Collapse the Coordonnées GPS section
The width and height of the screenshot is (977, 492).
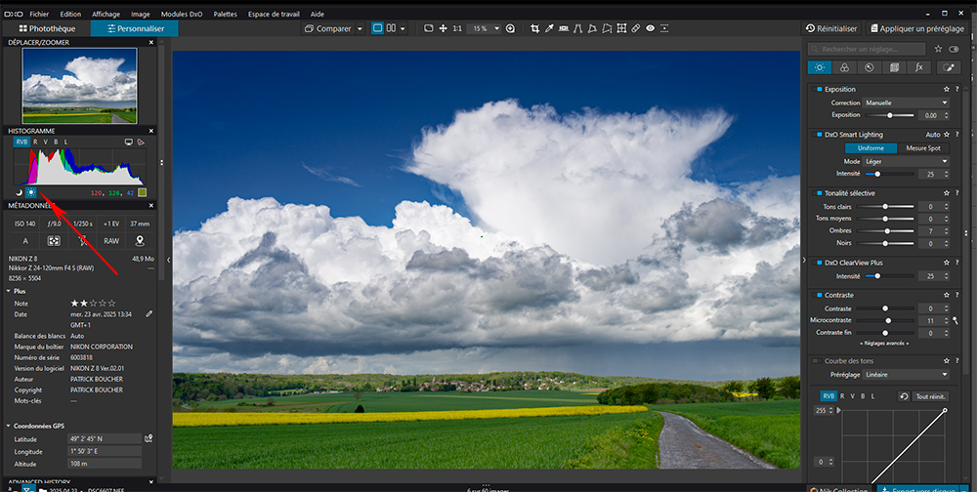pyautogui.click(x=9, y=426)
